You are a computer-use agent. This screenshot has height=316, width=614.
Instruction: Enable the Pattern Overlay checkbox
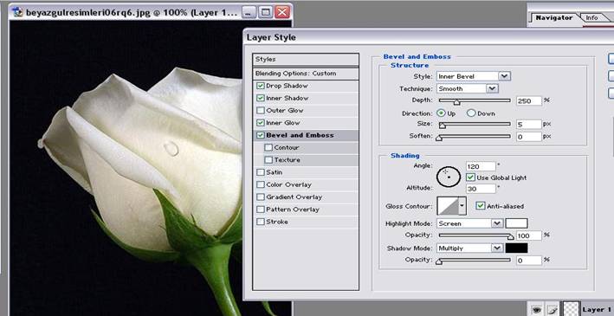(x=261, y=210)
